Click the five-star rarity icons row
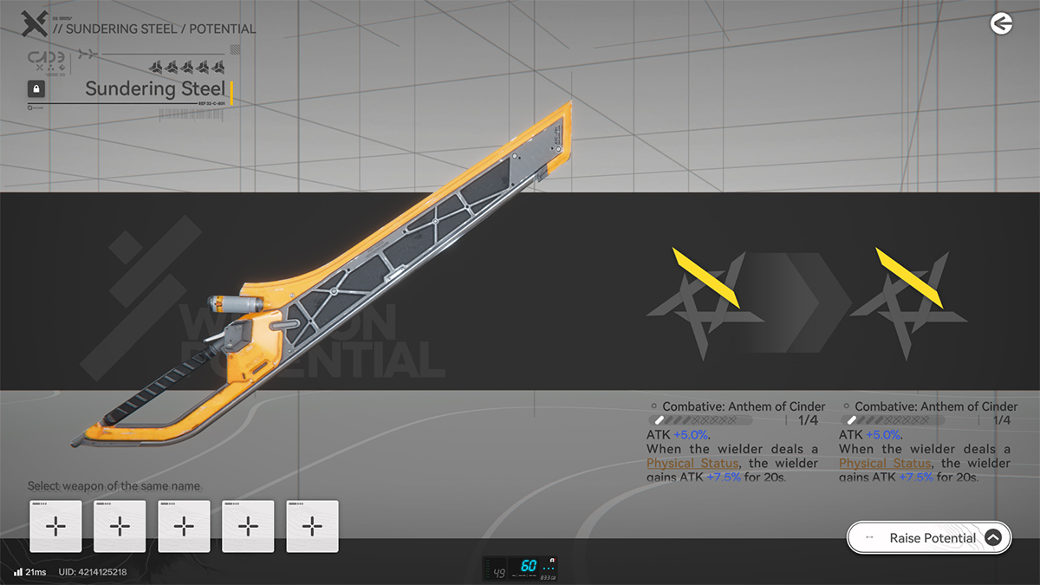1040x585 pixels. 188,68
